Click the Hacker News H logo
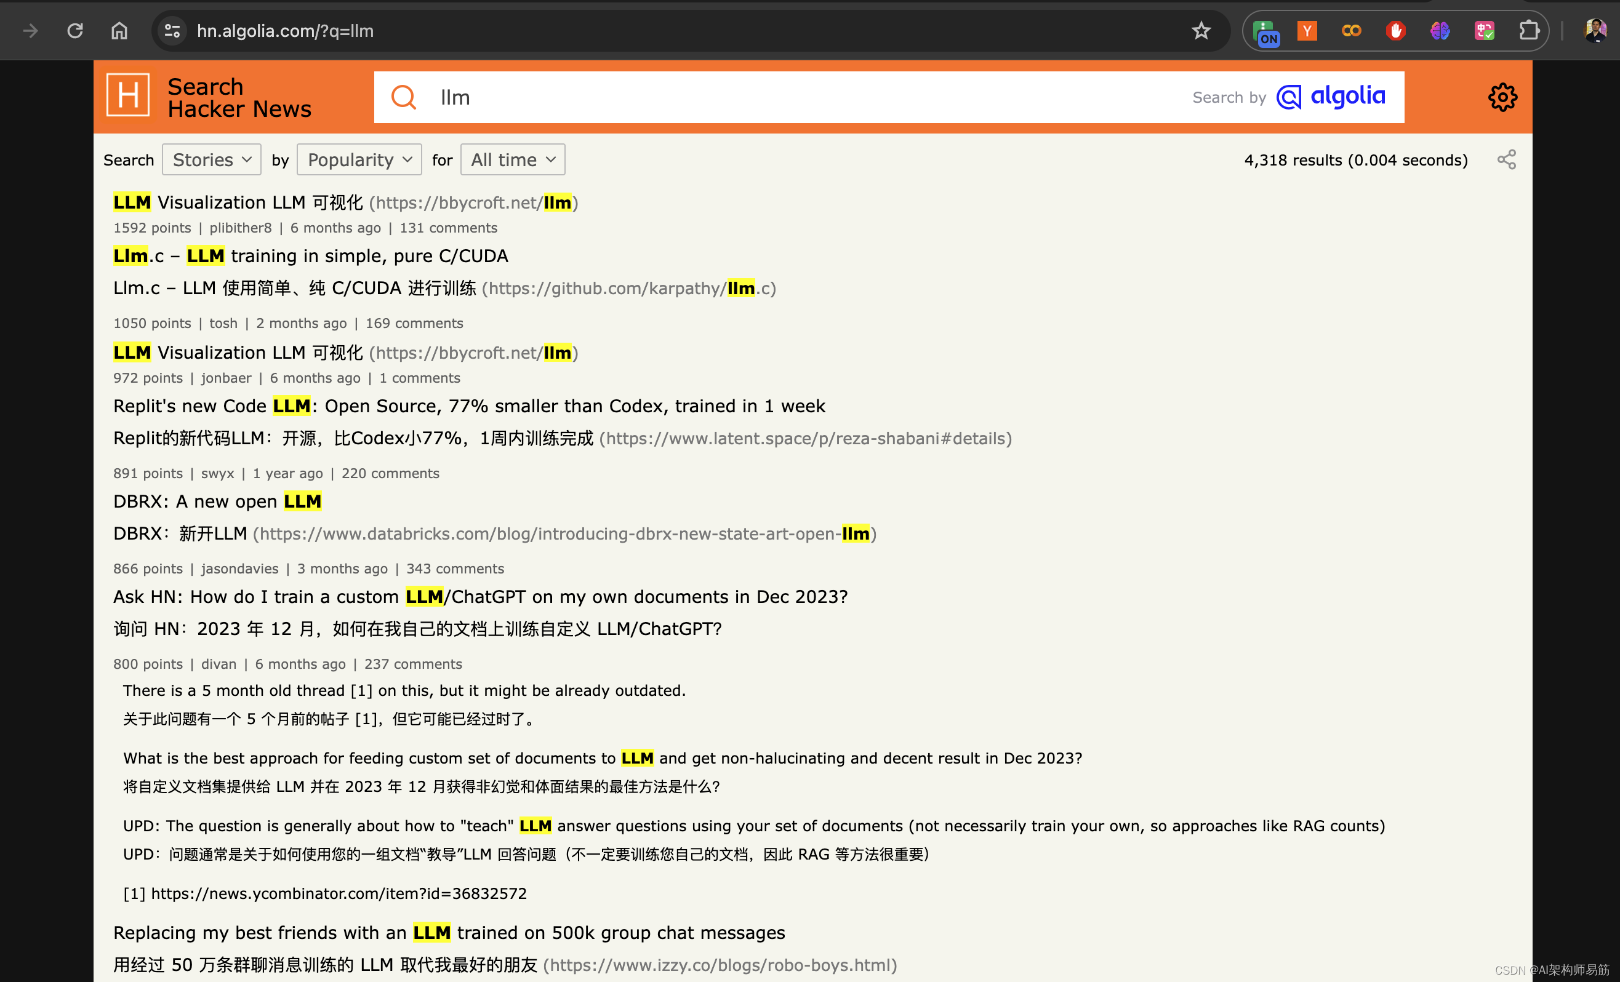The height and width of the screenshot is (982, 1620). tap(129, 97)
